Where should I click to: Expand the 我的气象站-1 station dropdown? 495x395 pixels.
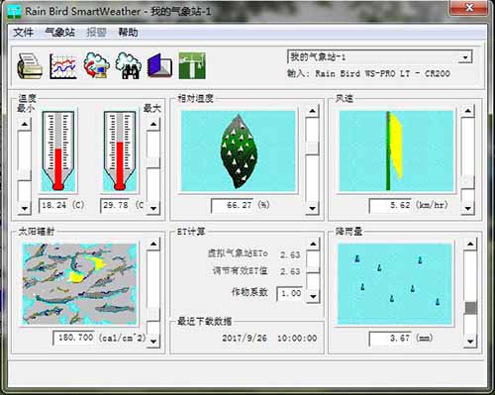[465, 57]
